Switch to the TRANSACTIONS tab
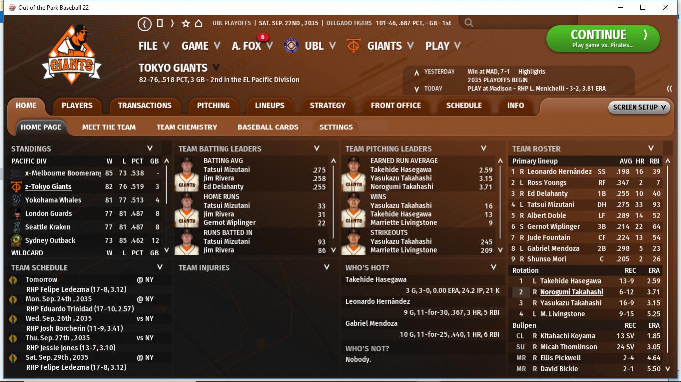 point(145,106)
